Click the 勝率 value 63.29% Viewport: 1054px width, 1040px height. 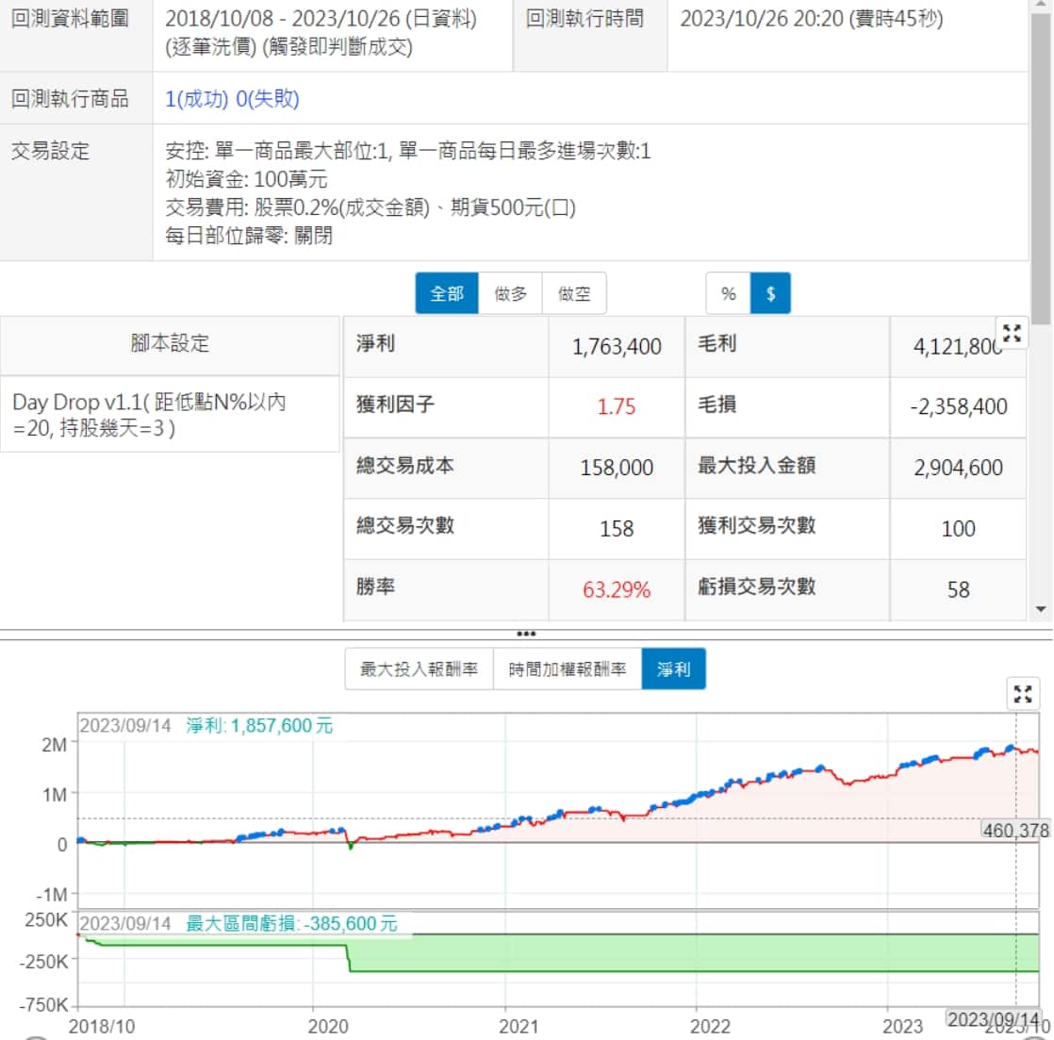tap(617, 589)
